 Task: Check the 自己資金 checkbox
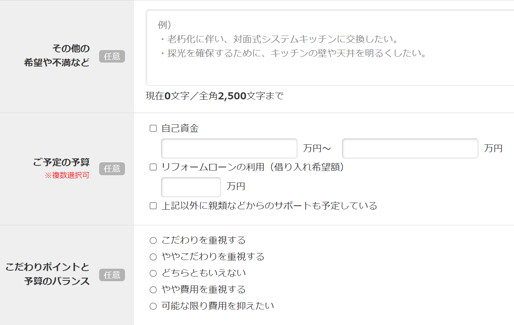point(153,129)
